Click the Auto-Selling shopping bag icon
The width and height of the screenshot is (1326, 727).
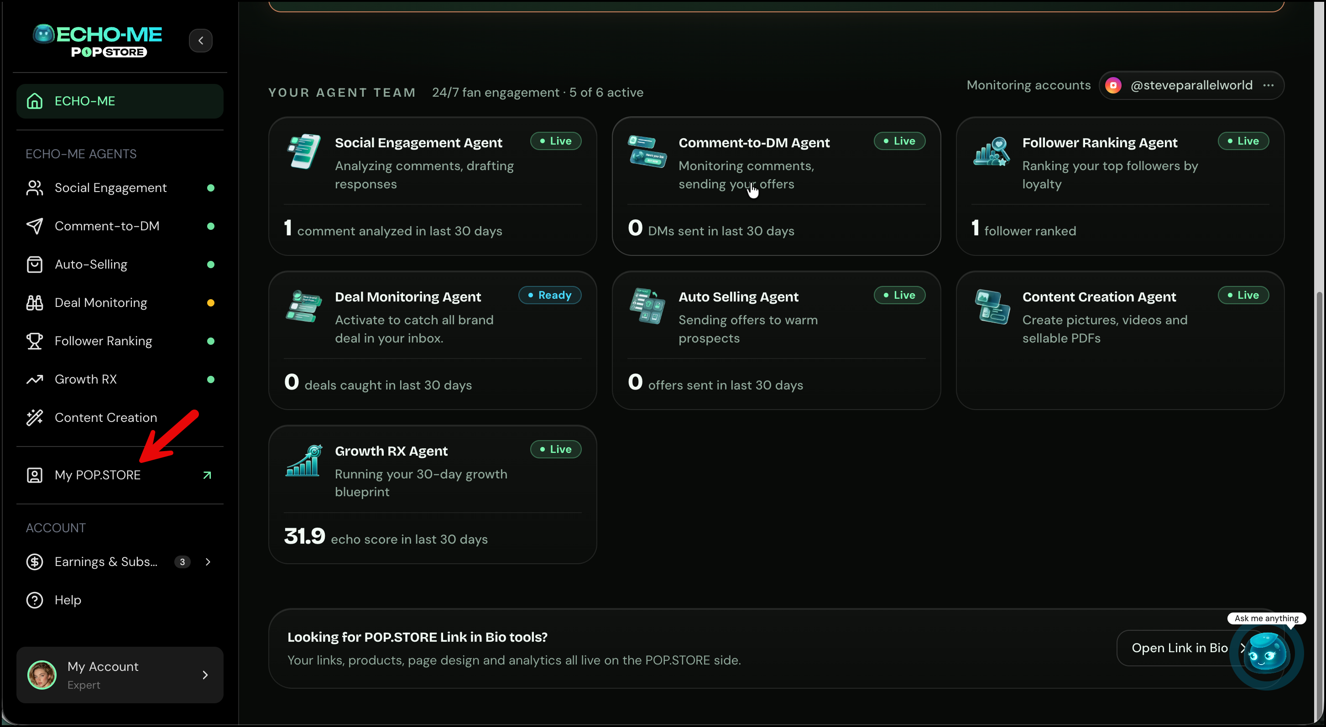pyautogui.click(x=35, y=265)
